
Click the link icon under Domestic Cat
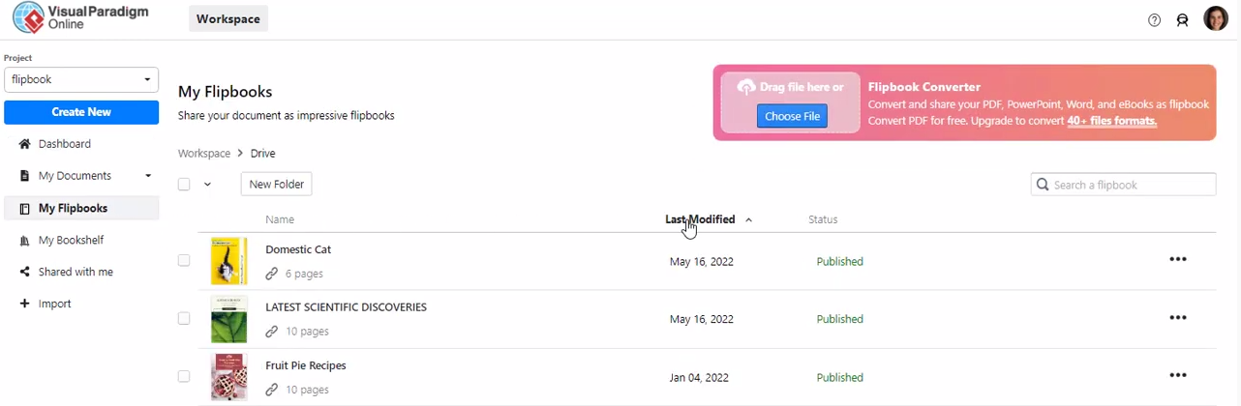[x=272, y=274]
